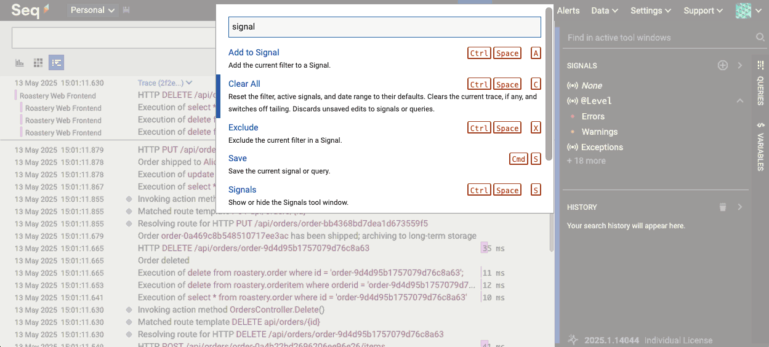Toggle the highlighted trace list view button
769x347 pixels.
[57, 63]
